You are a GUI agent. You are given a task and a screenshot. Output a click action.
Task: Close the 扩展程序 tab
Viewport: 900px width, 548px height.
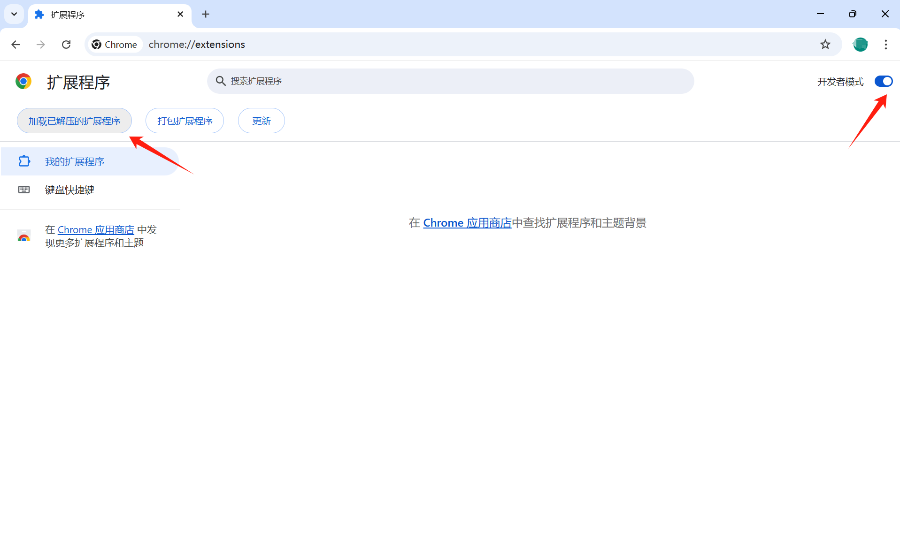(x=180, y=15)
